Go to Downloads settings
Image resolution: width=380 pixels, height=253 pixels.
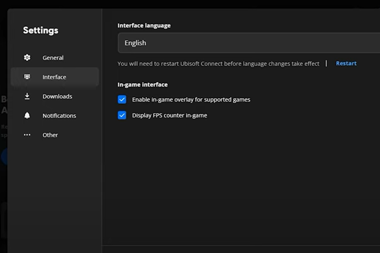click(x=55, y=97)
